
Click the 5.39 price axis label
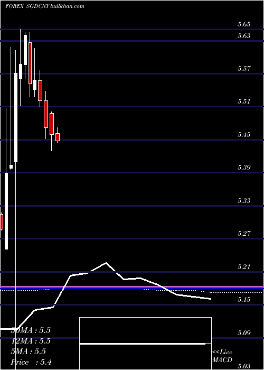tap(244, 168)
